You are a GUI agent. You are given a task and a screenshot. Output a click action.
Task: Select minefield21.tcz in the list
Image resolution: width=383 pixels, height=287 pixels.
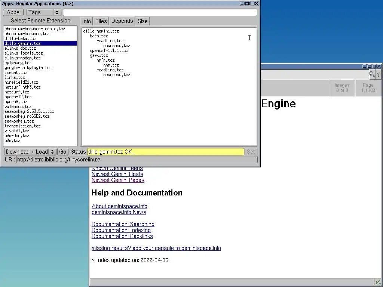click(40, 82)
